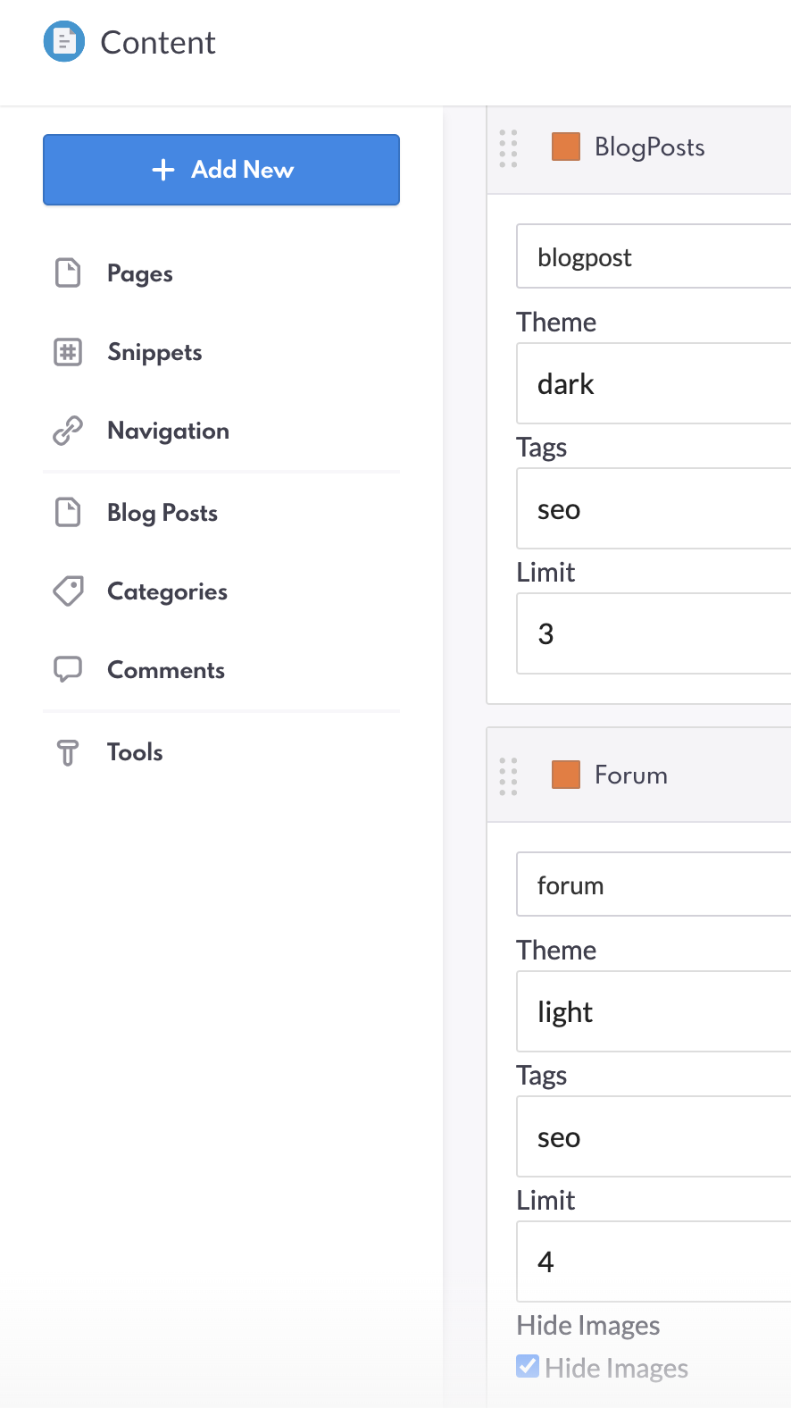Screen dimensions: 791x1408
Task: Click the orange BlogPosts color square
Action: click(566, 147)
